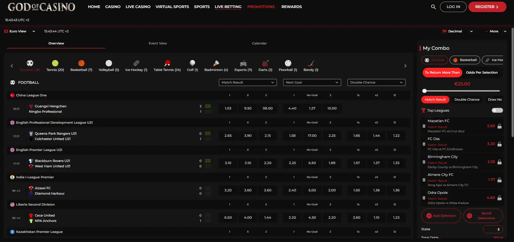The height and width of the screenshot is (242, 514).
Task: Select the To Return More Than option
Action: click(442, 73)
